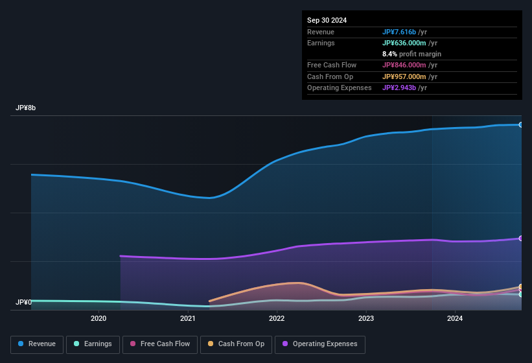
Task: Click the JP¥7.616b revenue value
Action: point(399,32)
